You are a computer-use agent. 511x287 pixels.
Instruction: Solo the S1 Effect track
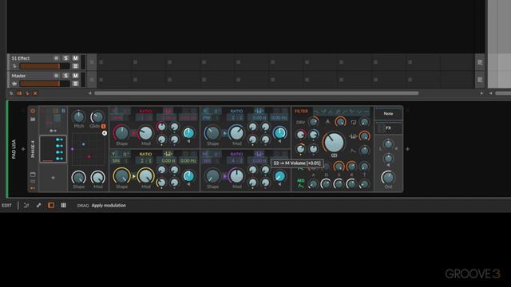(x=65, y=58)
